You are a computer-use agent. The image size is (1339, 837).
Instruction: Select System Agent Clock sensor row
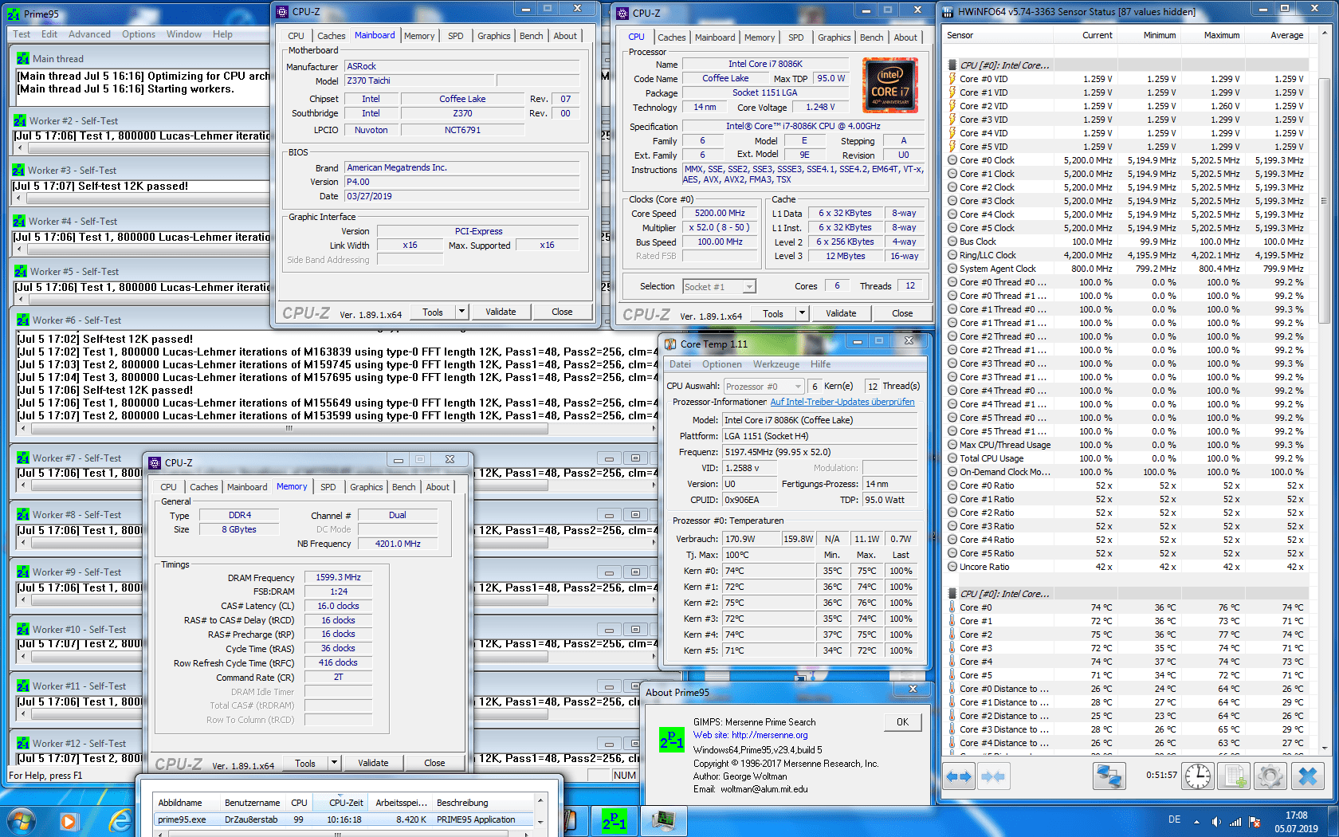click(x=1125, y=269)
